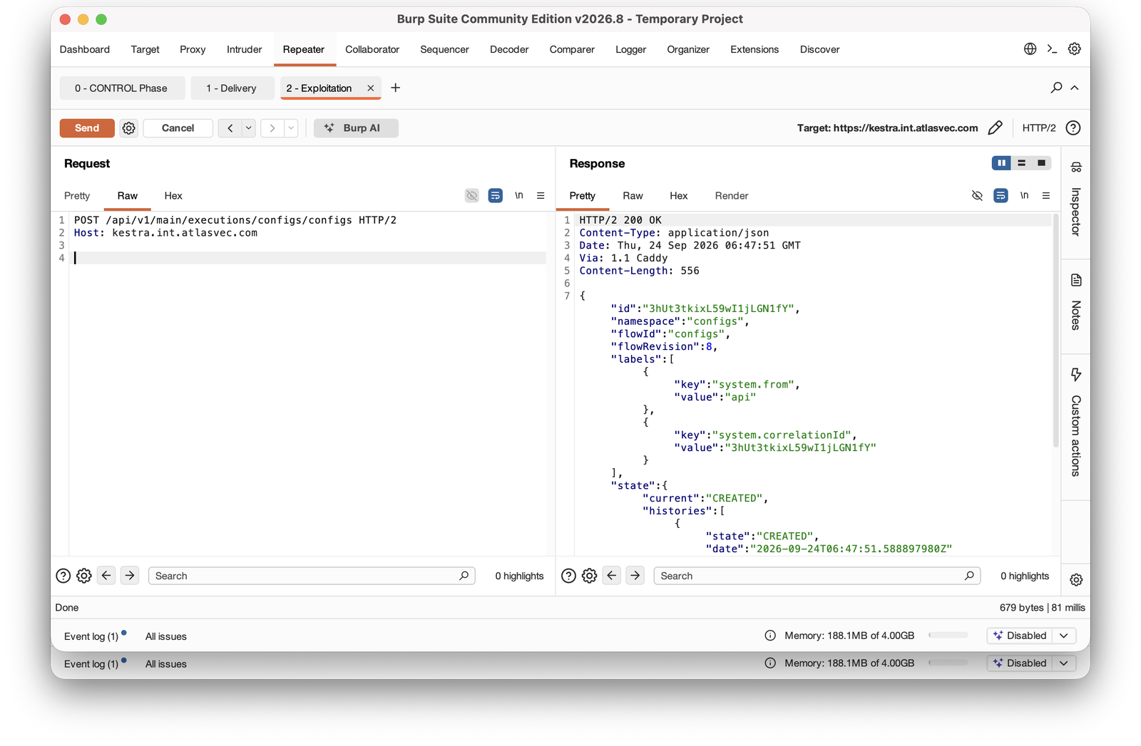Open send options gear next to Send
Viewport: 1141px width, 746px height.
[x=128, y=128]
